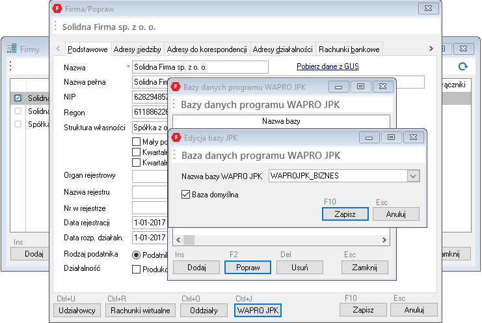The image size is (482, 323).
Task: Open the Oddziały button
Action: point(204,311)
